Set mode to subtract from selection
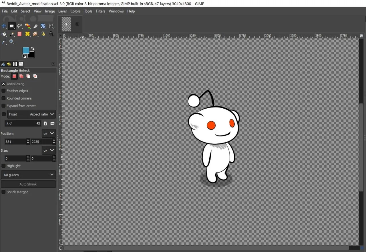The width and height of the screenshot is (366, 252). coord(28,76)
